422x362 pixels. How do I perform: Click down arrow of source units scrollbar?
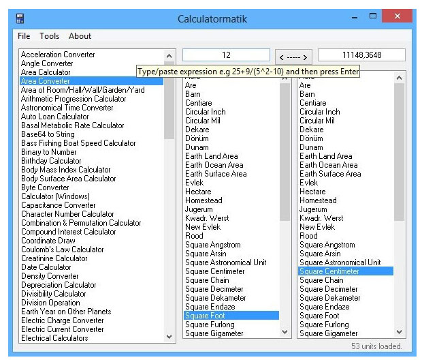(x=285, y=332)
